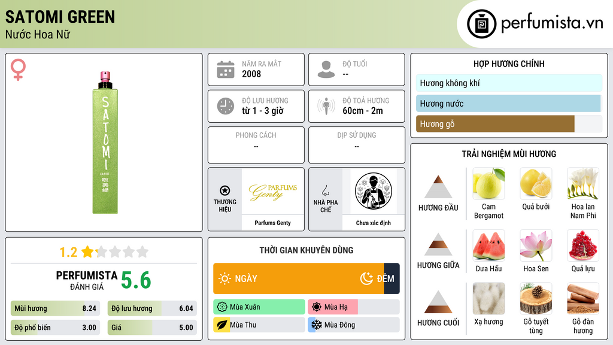Open the Cam Bergamot note image
613x345 pixels.
coord(488,183)
